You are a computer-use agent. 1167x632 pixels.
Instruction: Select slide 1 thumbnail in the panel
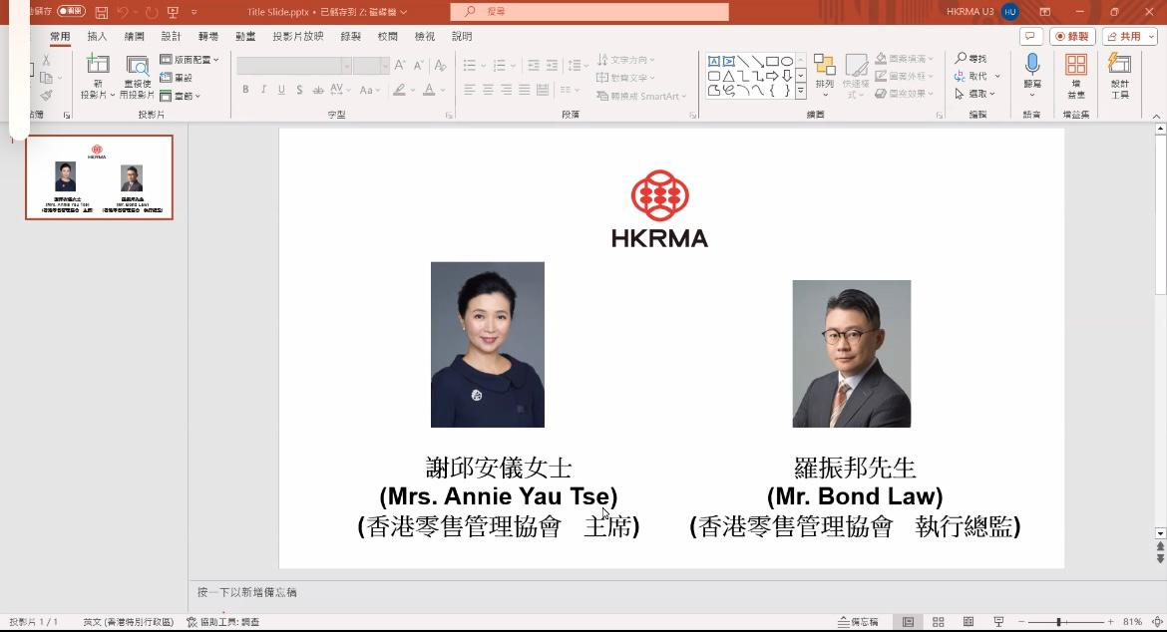99,177
